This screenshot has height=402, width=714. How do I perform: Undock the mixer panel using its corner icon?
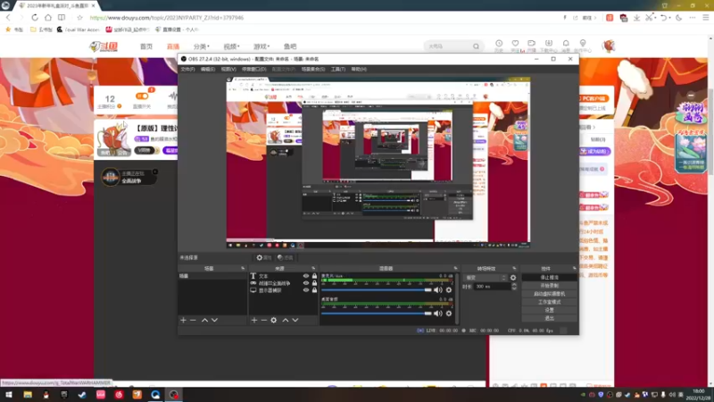point(455,269)
